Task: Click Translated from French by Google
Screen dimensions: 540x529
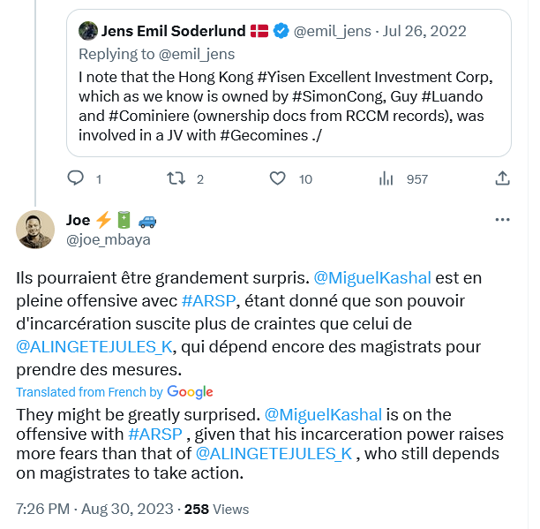Action: click(115, 392)
